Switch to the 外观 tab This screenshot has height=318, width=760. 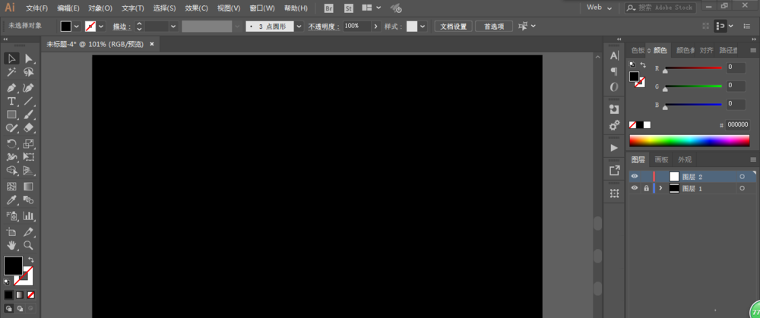click(685, 159)
